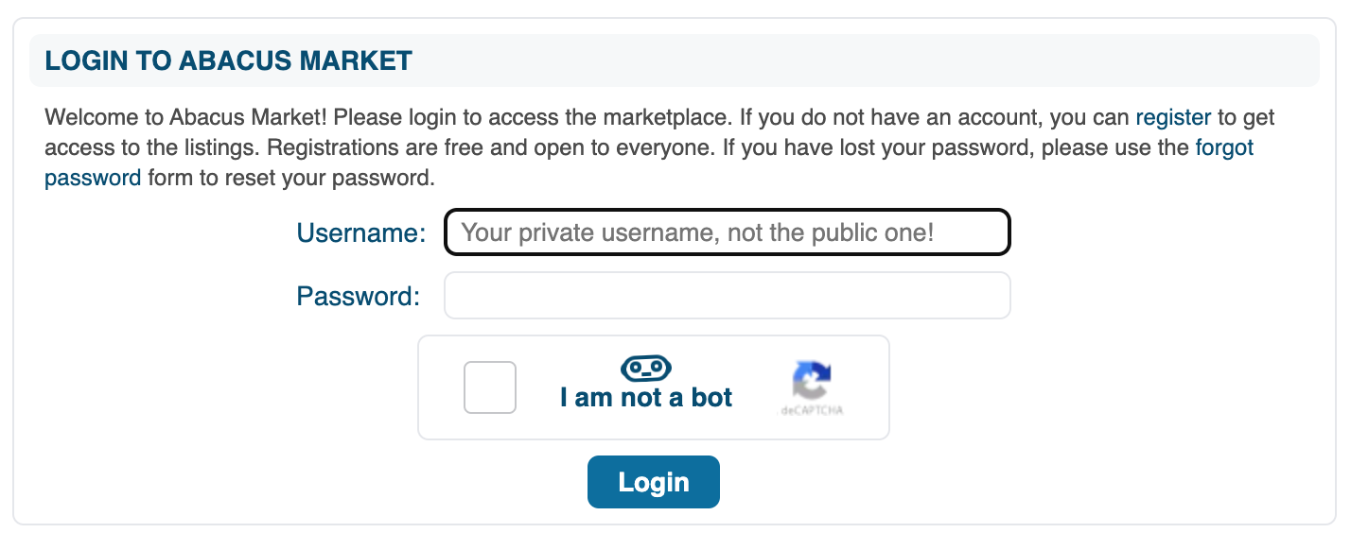This screenshot has width=1351, height=550.
Task: Focus the Username input field
Action: (x=727, y=232)
